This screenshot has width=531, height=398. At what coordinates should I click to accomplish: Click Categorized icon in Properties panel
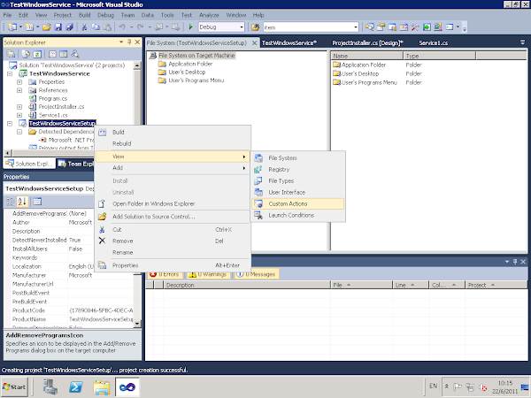click(x=11, y=202)
